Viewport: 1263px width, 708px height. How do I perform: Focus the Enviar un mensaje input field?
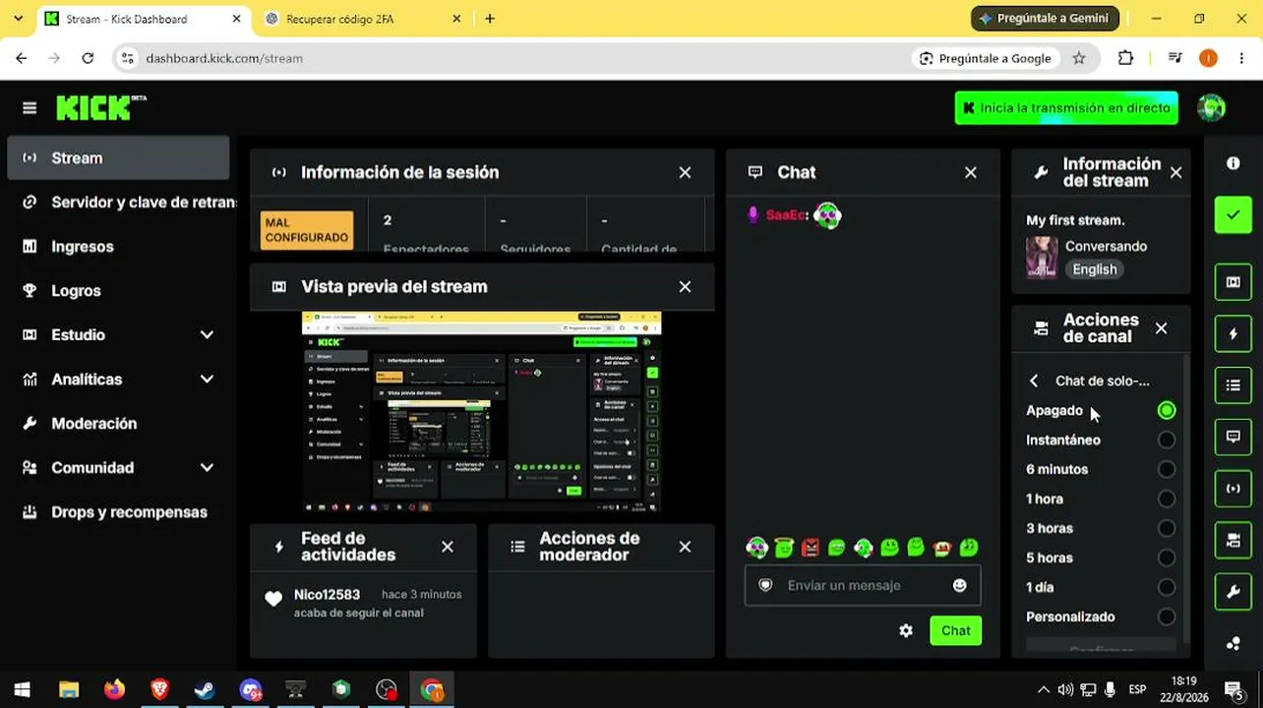[x=863, y=585]
